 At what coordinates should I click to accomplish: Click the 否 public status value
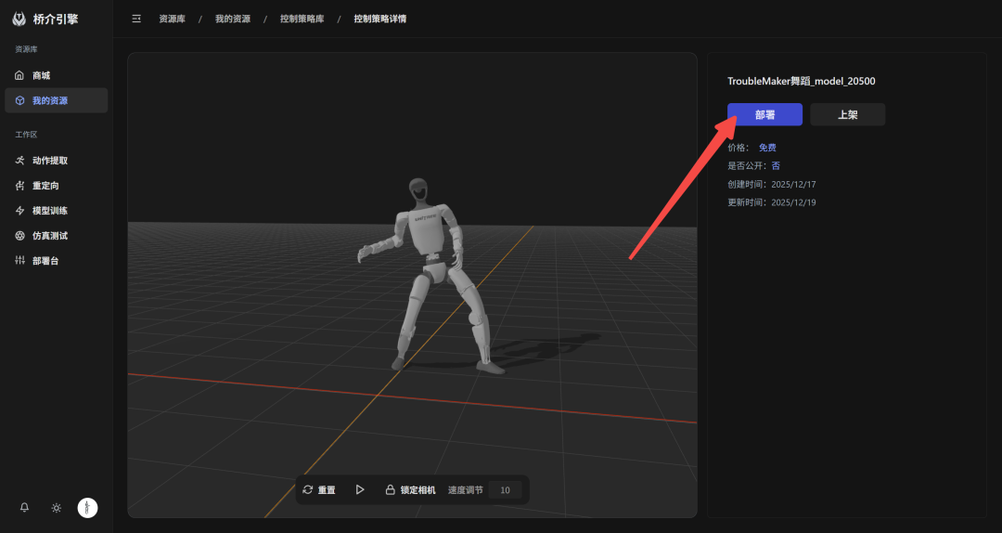tap(776, 165)
